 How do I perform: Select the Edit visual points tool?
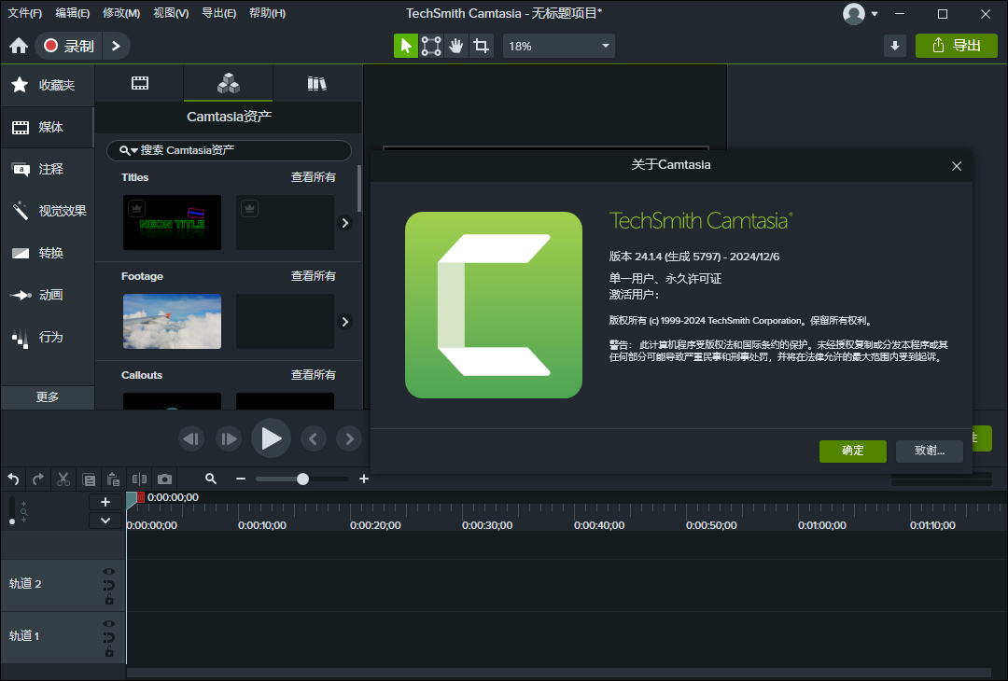tap(430, 45)
